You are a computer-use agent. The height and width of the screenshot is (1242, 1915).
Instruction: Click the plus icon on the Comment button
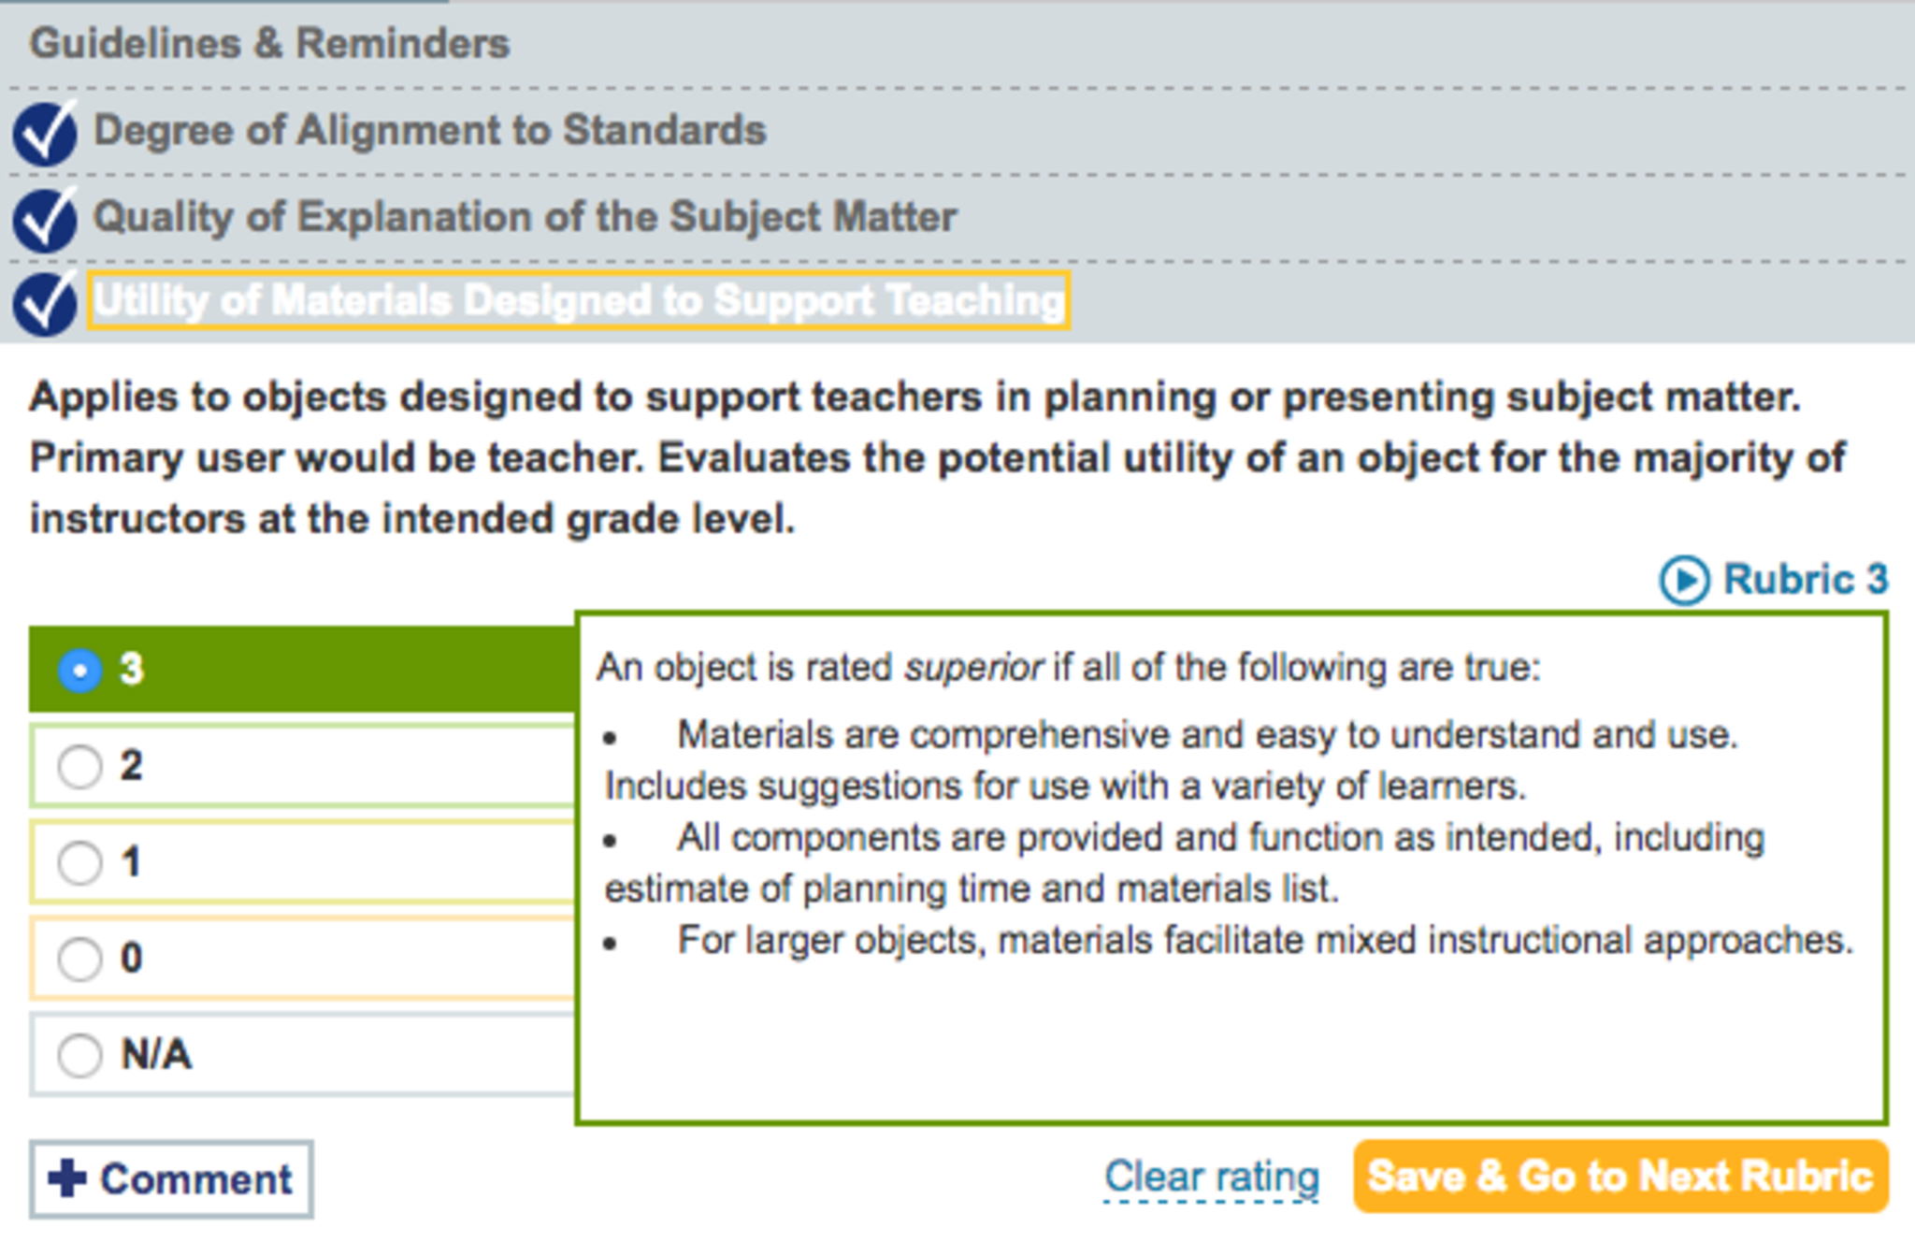(x=67, y=1178)
